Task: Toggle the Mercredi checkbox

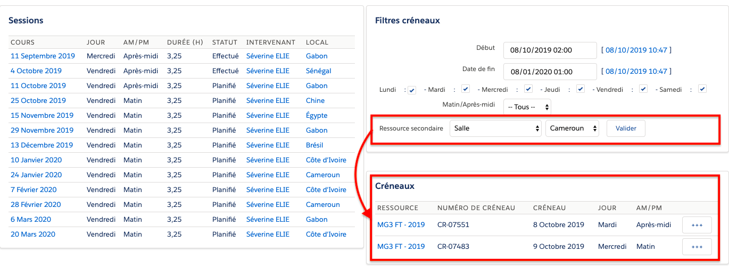Action: (528, 89)
